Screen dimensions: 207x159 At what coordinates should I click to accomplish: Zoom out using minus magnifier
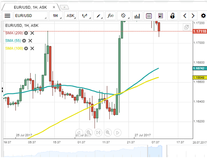click(89, 132)
